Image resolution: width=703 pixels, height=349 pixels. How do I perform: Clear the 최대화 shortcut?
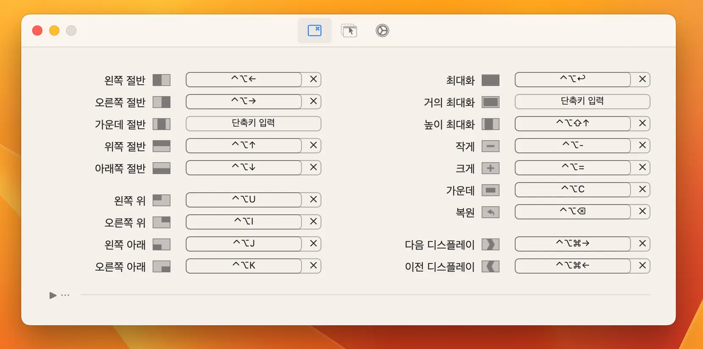[642, 79]
